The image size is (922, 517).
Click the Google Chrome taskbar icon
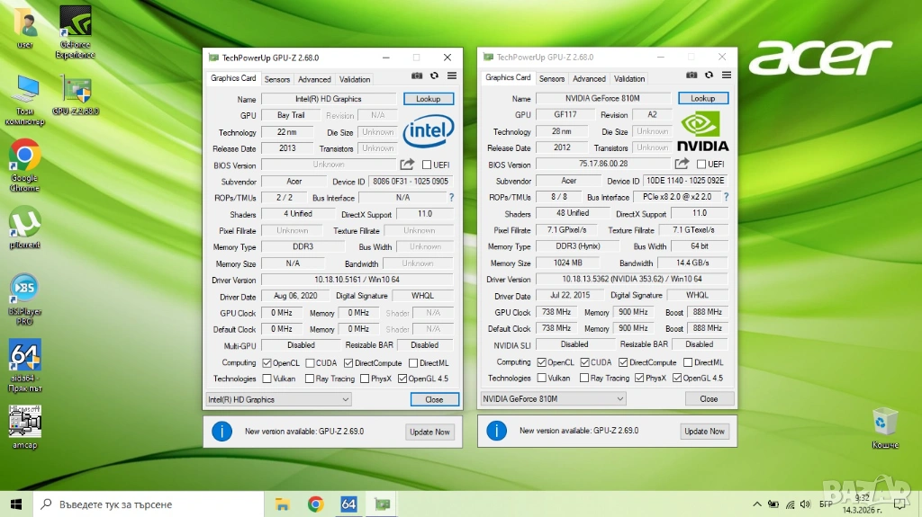coord(315,504)
